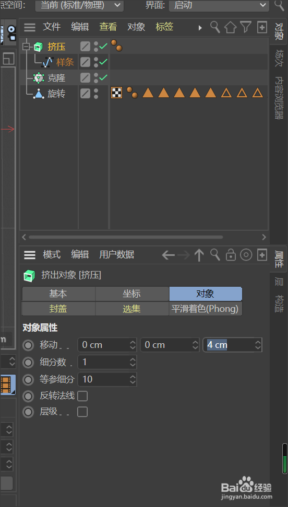Screen dimensions: 288x507
Task: Adjust the 细分数 stepper arrows
Action: pos(133,362)
